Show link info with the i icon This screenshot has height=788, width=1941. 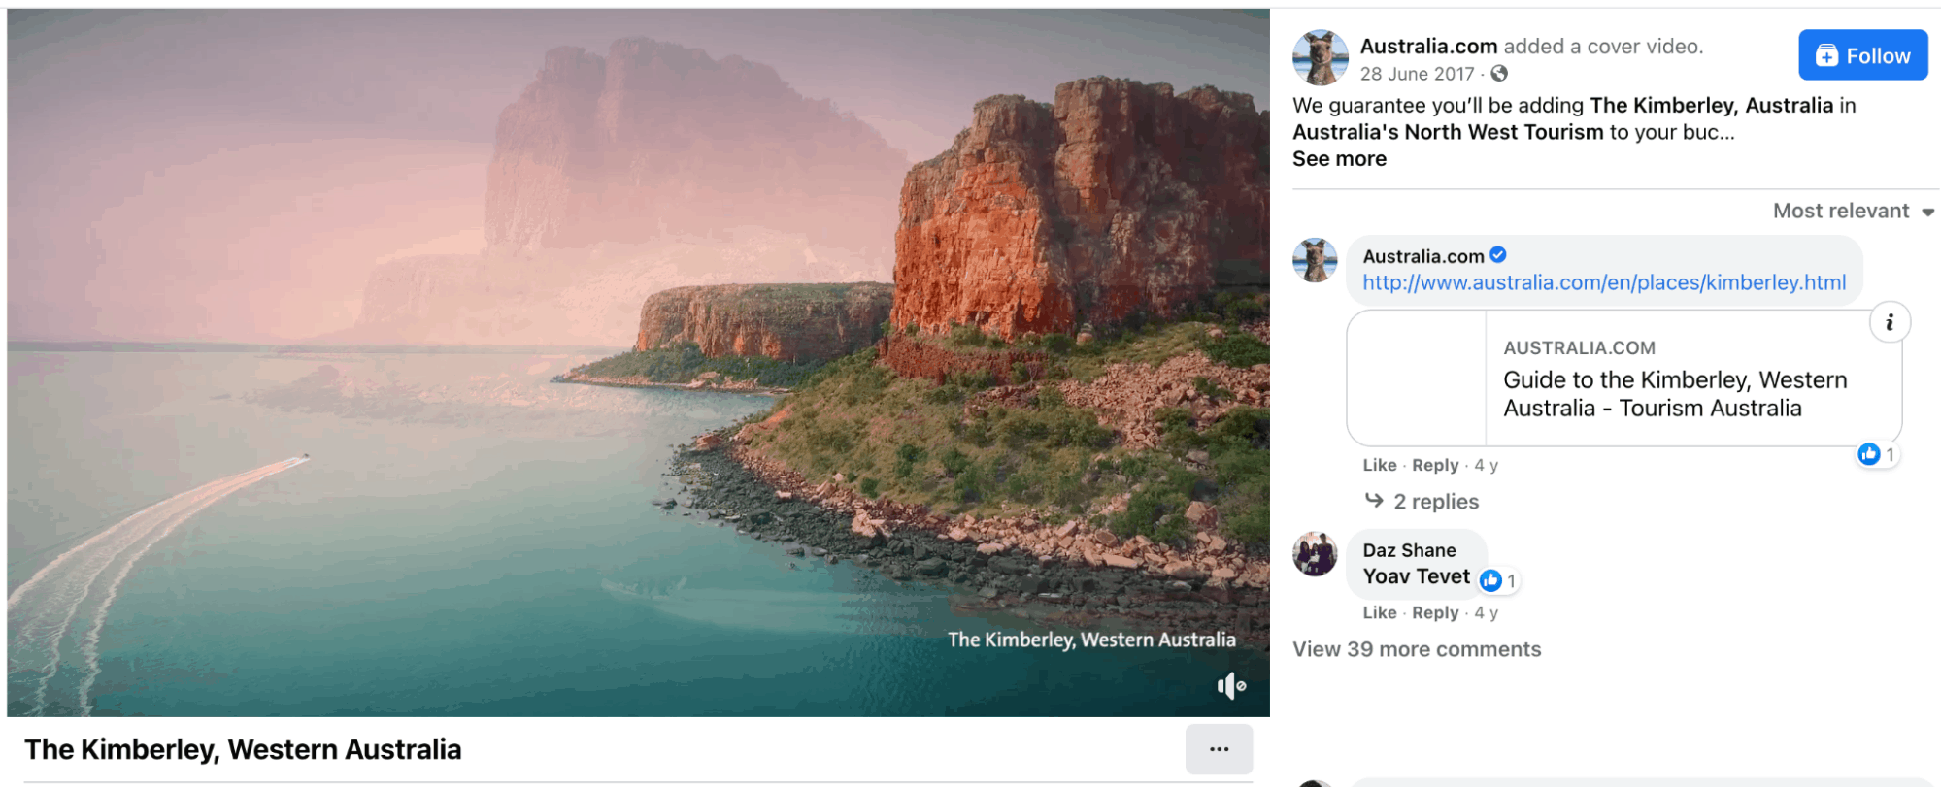point(1890,322)
